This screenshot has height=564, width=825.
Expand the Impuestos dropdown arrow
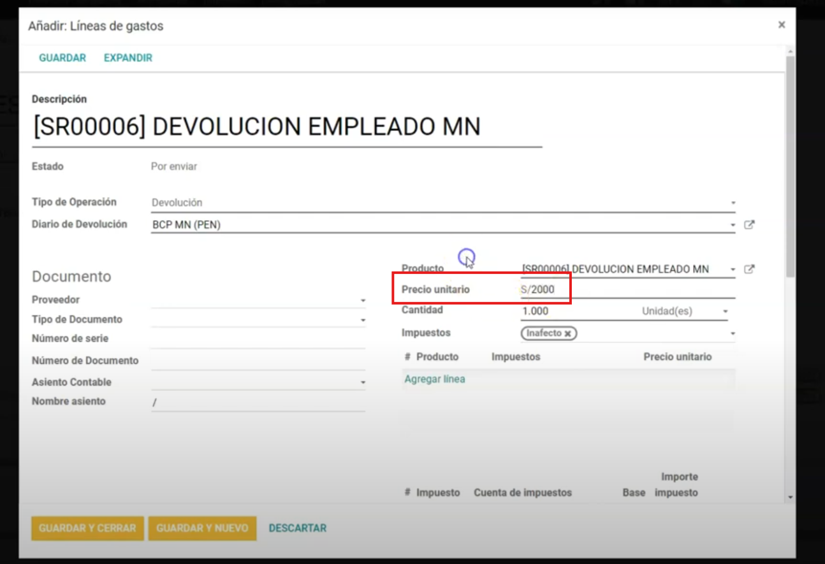(733, 333)
